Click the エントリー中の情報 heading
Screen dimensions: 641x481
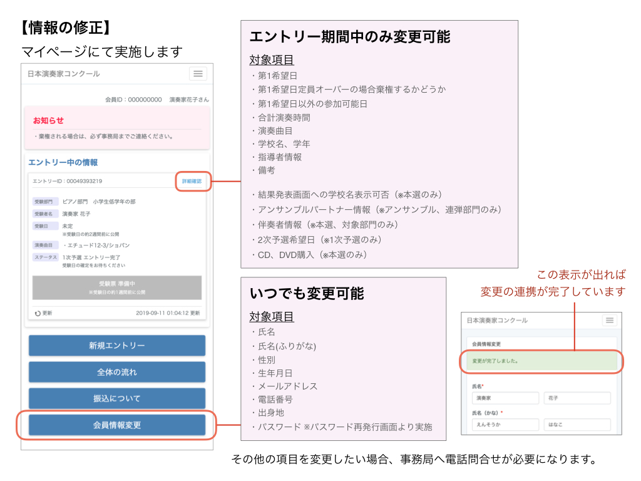[x=63, y=162]
